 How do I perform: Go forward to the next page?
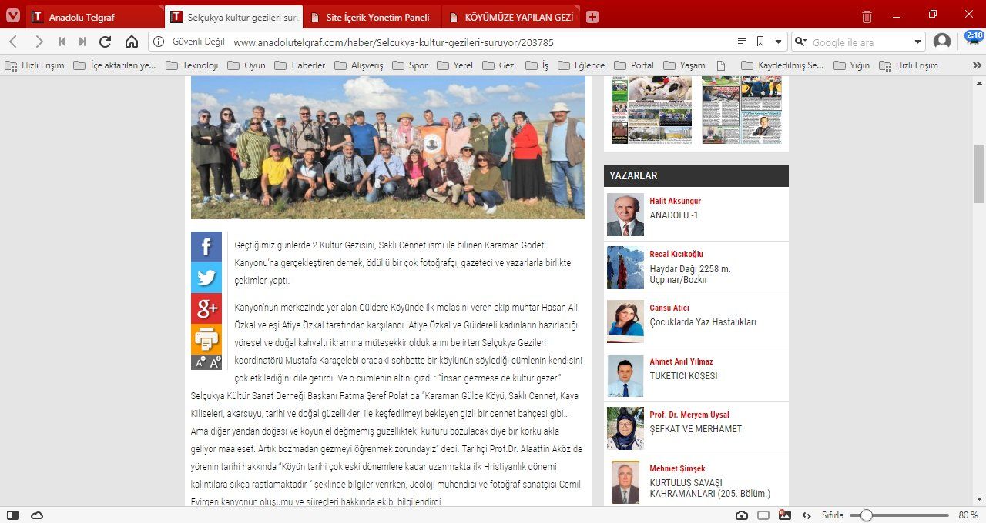click(x=39, y=42)
